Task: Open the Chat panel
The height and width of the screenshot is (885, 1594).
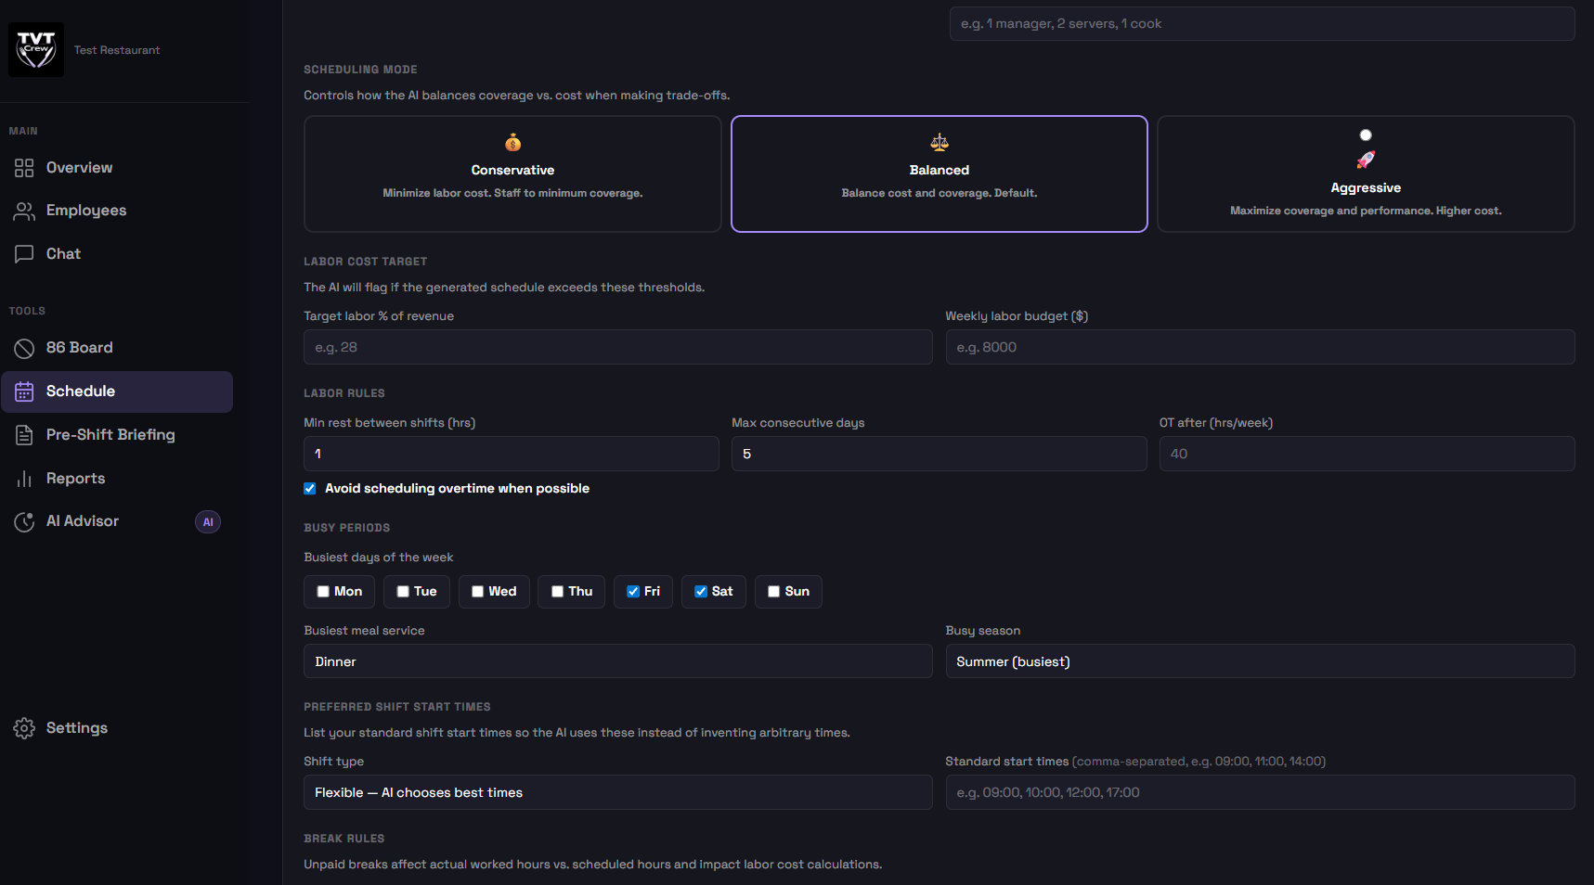Action: (62, 253)
